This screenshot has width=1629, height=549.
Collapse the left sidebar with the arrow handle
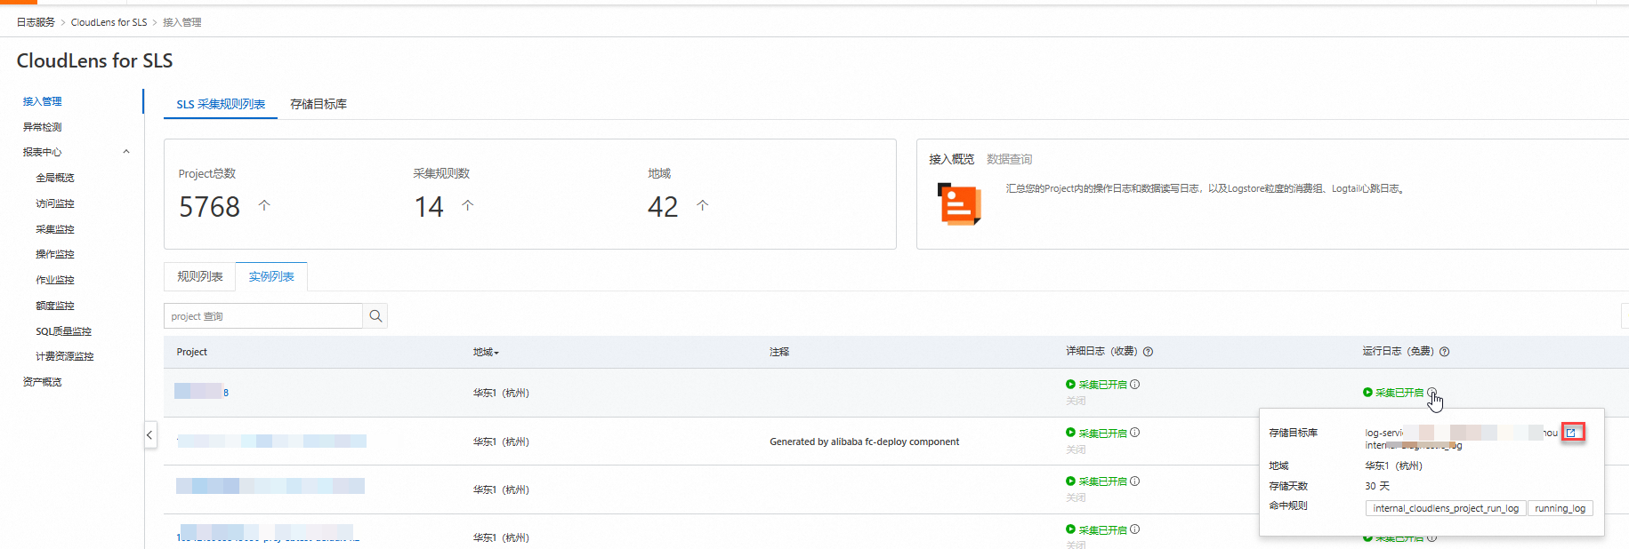click(x=149, y=434)
